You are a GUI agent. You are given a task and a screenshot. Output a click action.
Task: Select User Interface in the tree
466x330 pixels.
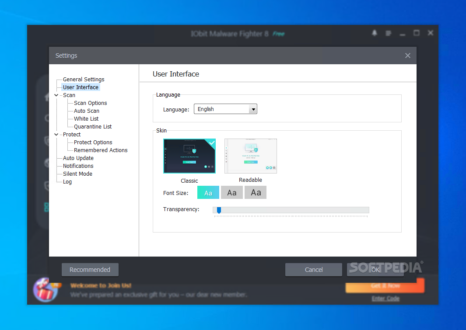[81, 87]
